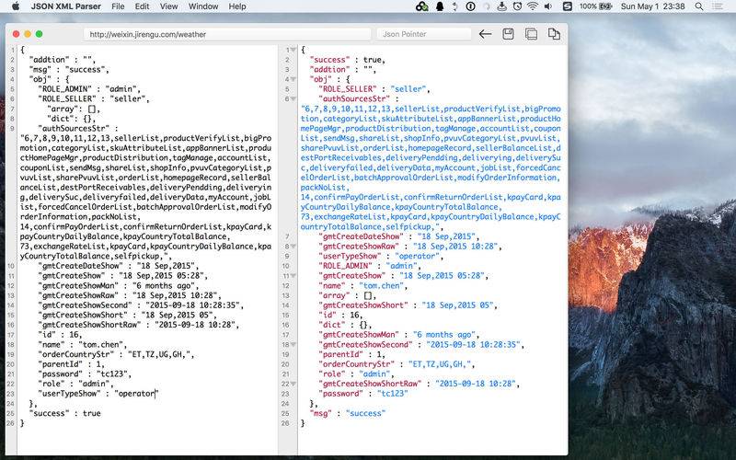The height and width of the screenshot is (460, 736).
Task: Click "userTypeShow" : "operator" in right pane
Action: point(381,257)
